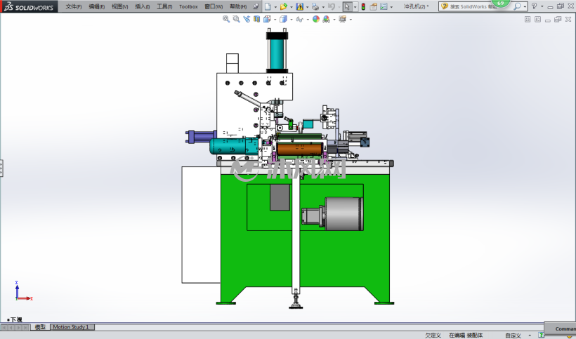Click the Zoom to Fit magnifier icon

coord(226,19)
